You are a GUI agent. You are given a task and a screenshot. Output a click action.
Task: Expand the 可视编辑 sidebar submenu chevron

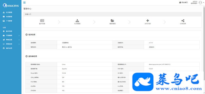[19, 36]
